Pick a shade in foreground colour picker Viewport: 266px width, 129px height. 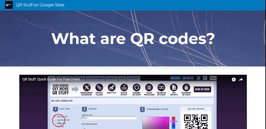(156, 123)
